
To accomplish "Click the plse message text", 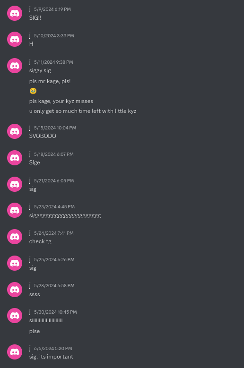I will tap(35, 331).
